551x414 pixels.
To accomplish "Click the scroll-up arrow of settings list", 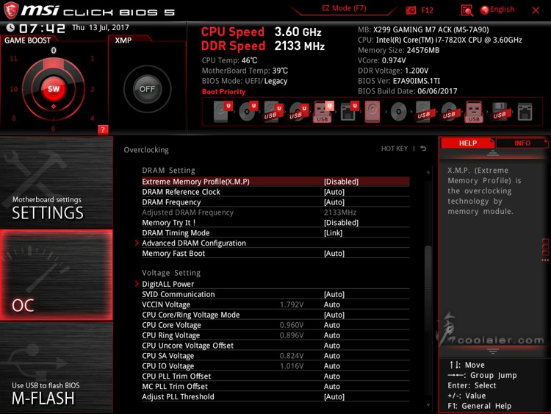I will click(x=428, y=172).
